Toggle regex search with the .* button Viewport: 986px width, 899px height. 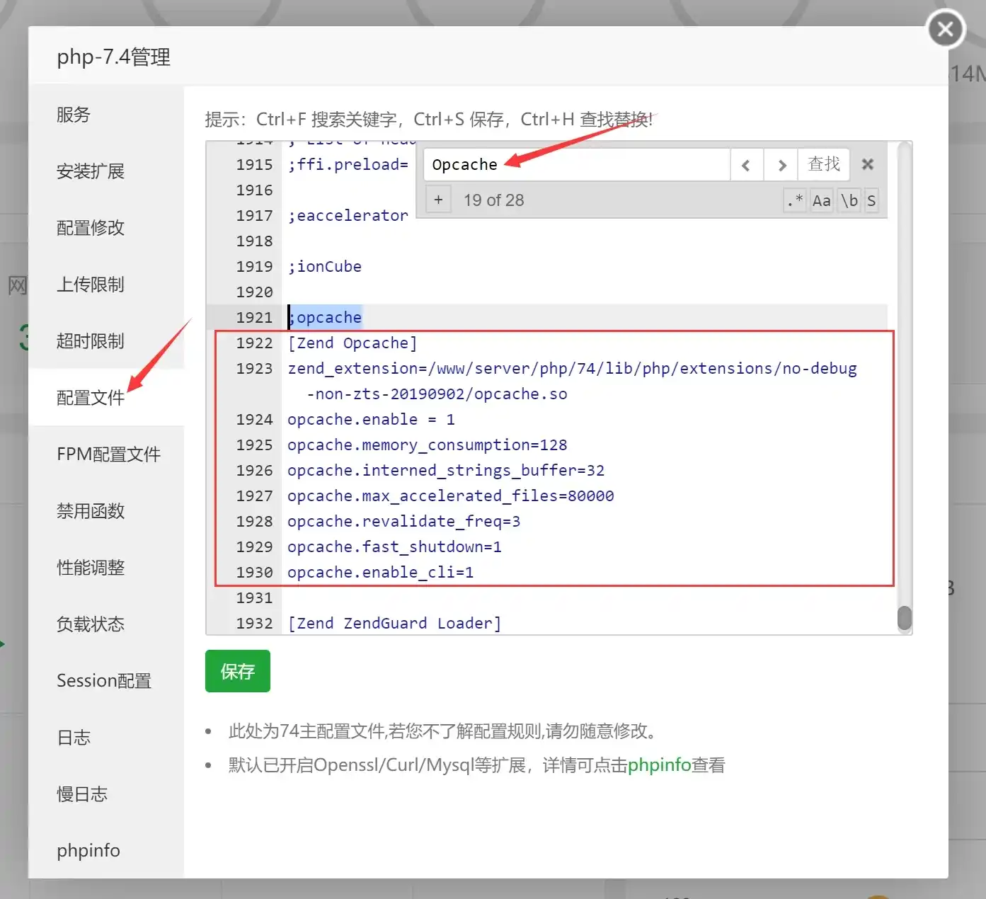coord(794,200)
